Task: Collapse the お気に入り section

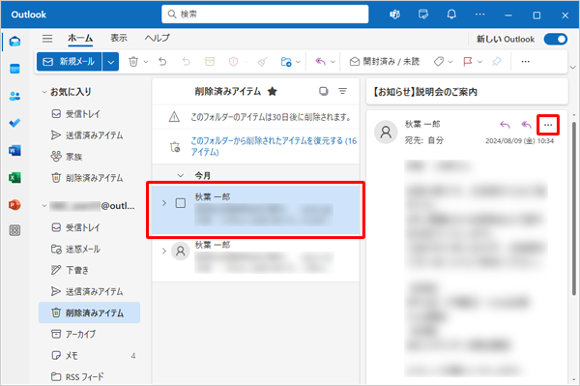Action: [x=44, y=92]
